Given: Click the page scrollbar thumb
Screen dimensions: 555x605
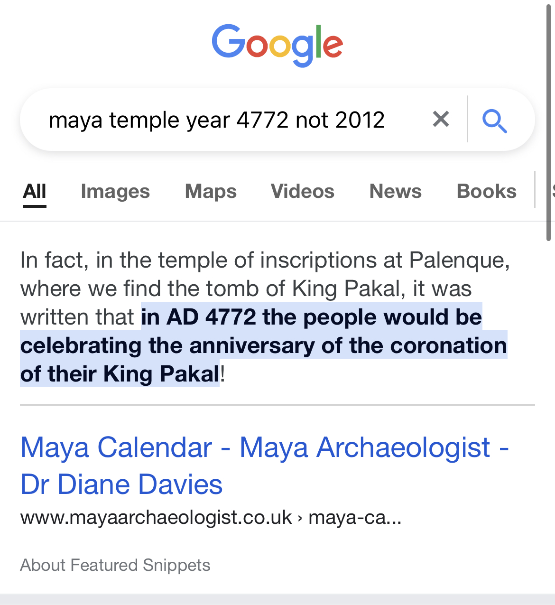Looking at the screenshot, I should pos(549,119).
